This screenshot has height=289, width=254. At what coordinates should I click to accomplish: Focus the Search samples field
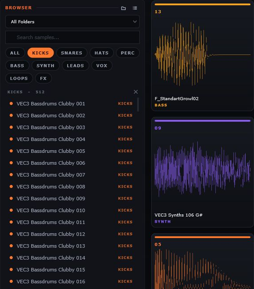73,37
